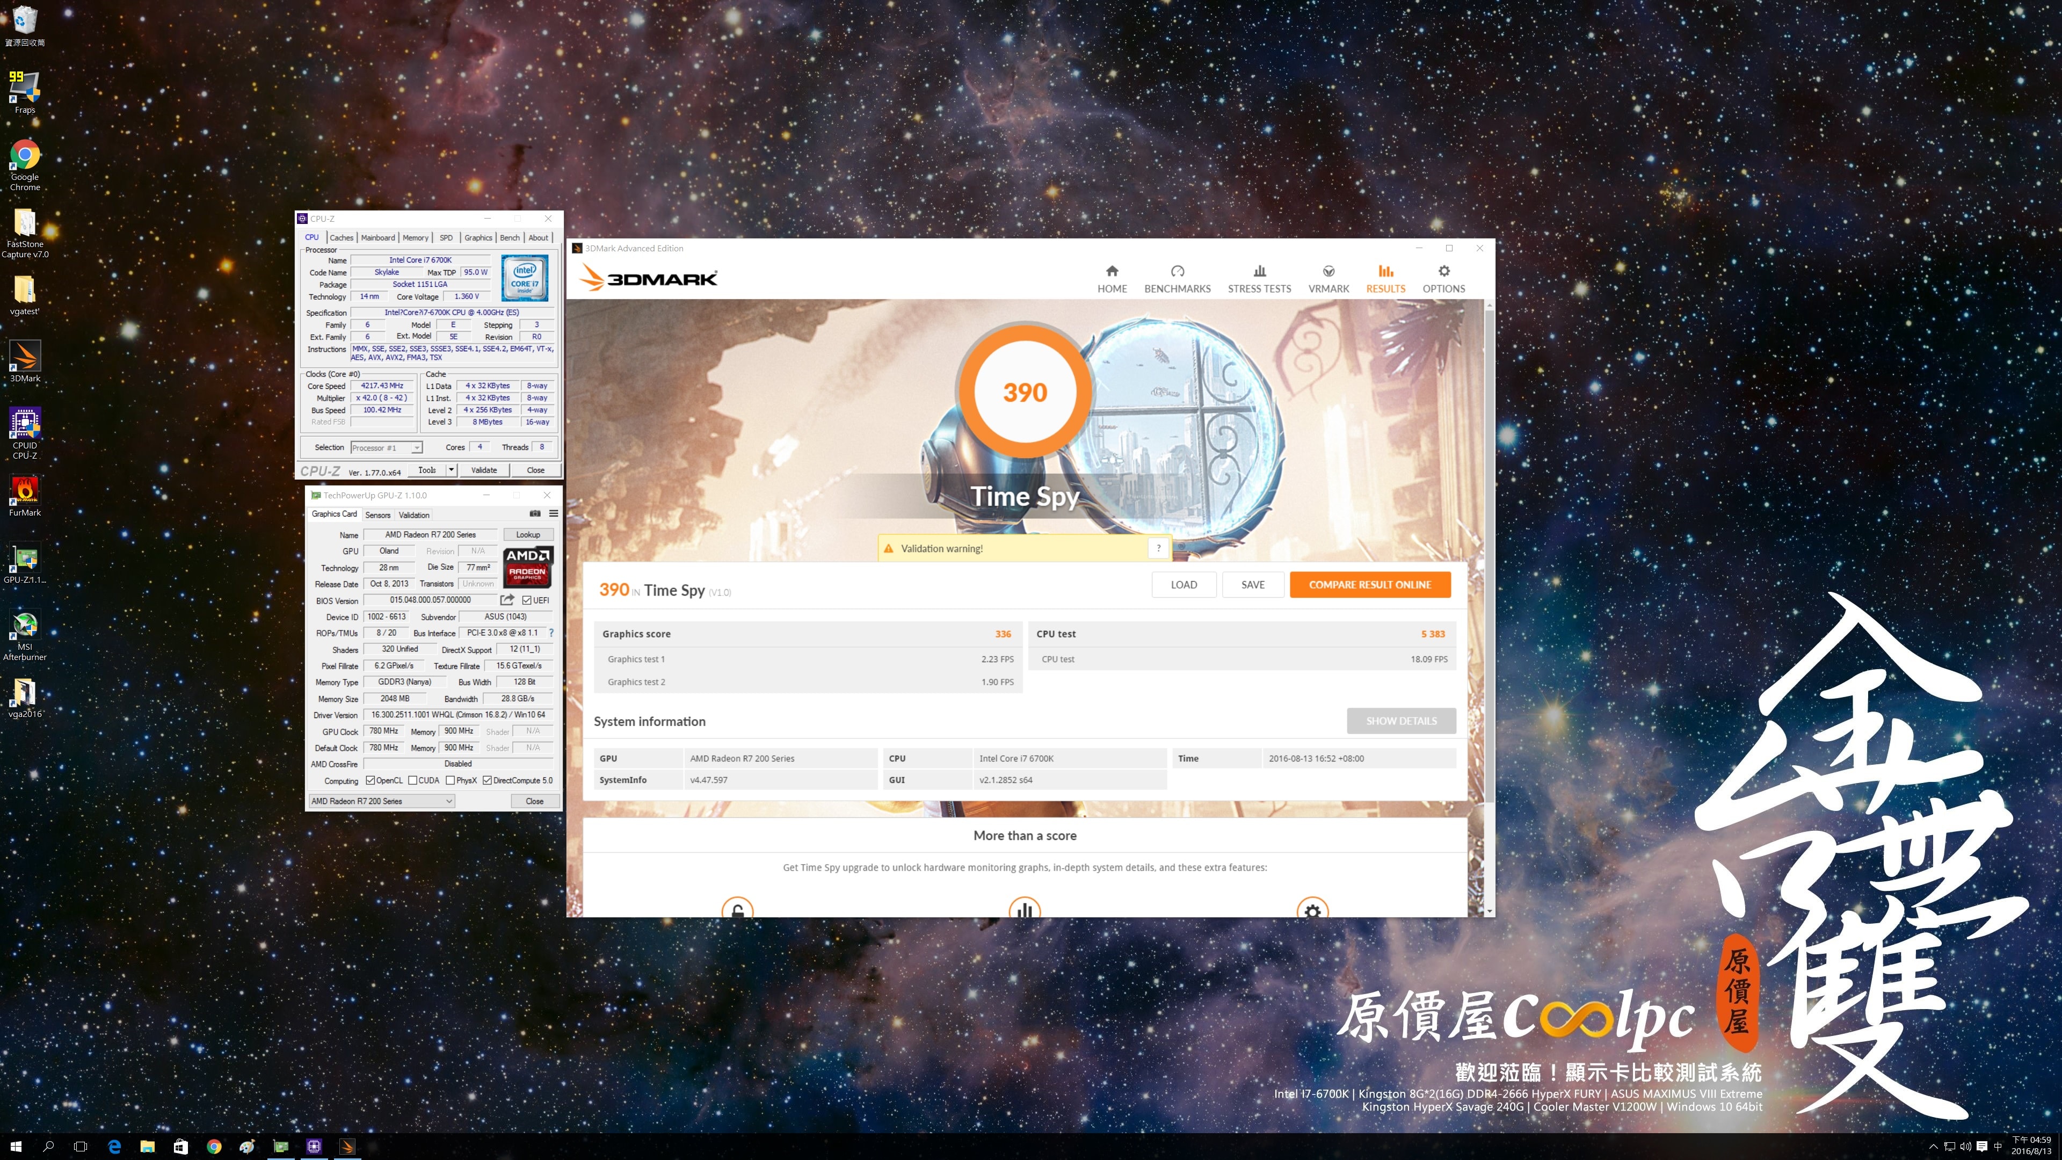Click the BIOS export share icon in GPU-Z
The image size is (2062, 1160).
[x=507, y=600]
